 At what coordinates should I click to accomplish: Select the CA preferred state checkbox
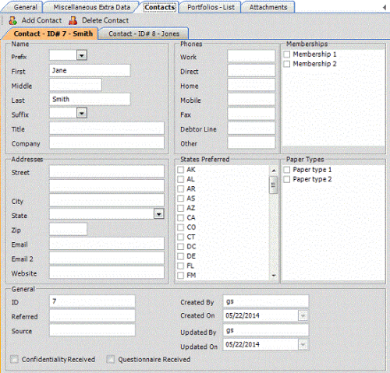180,218
